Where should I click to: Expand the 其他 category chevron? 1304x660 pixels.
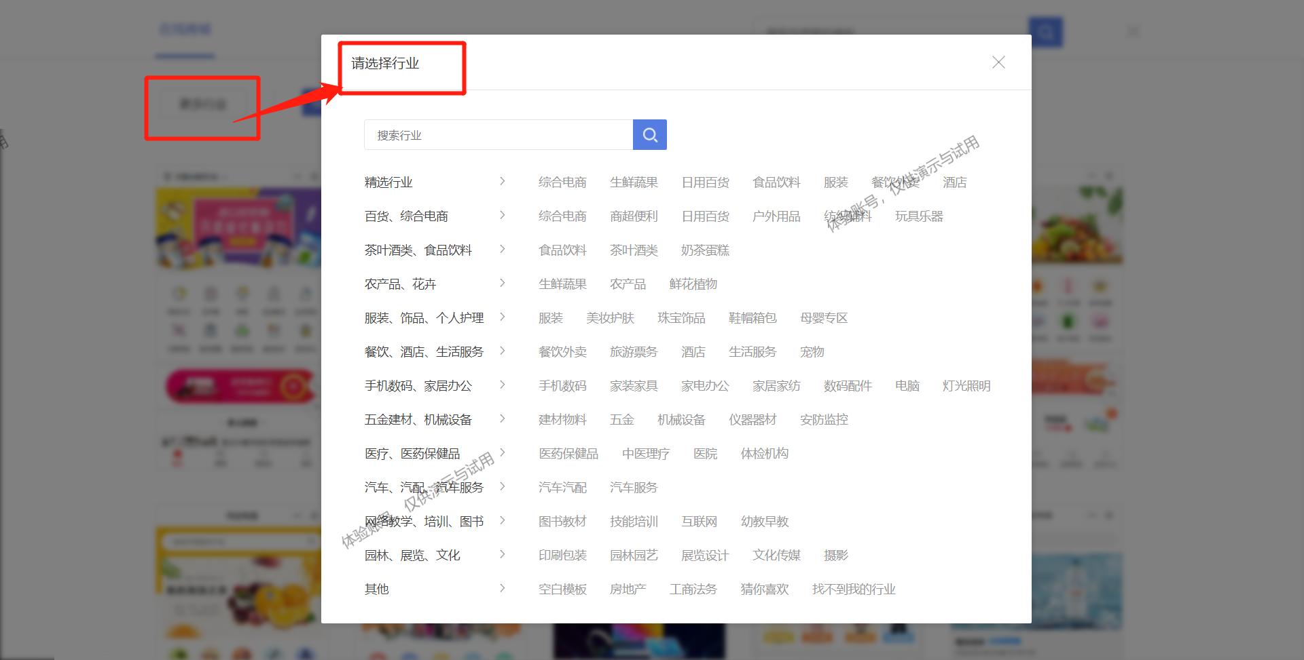[x=503, y=589]
